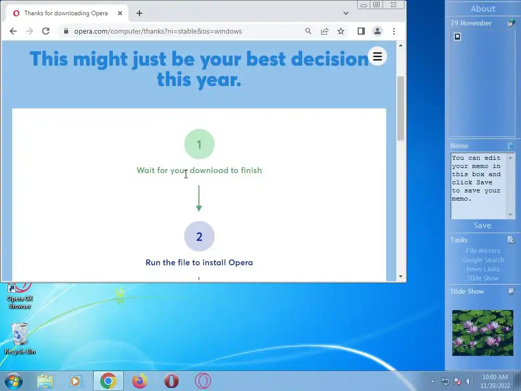
Task: Click the address bar URL
Action: [x=158, y=31]
